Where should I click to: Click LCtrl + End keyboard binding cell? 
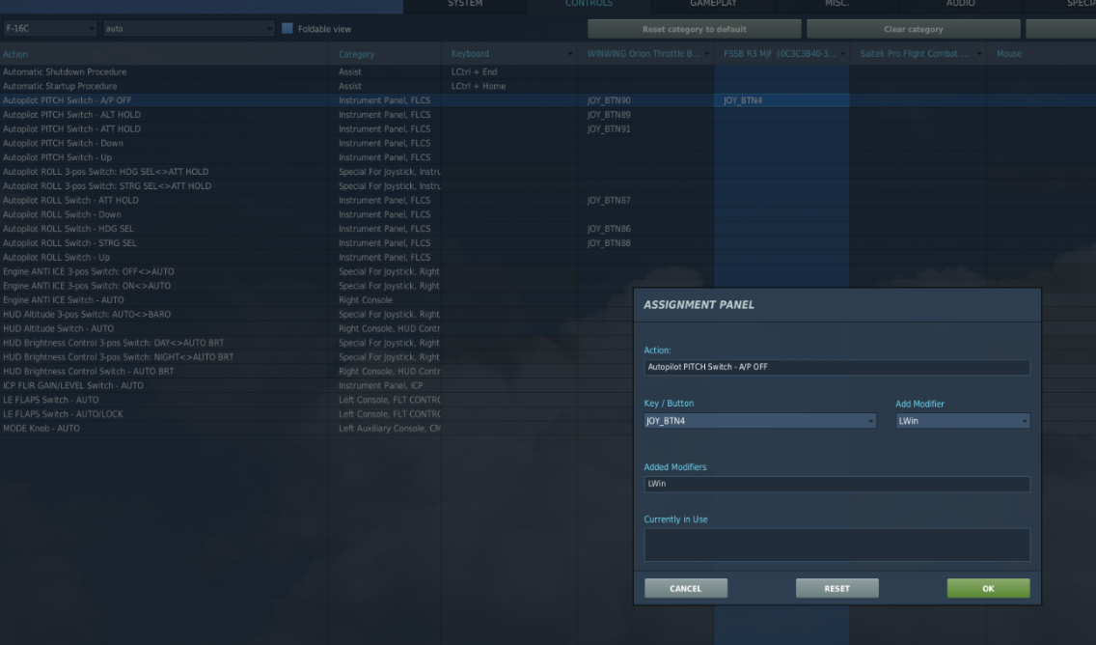(509, 72)
